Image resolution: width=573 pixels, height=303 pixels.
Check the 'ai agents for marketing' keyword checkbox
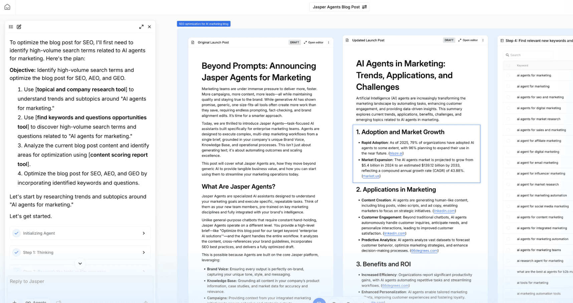click(508, 75)
